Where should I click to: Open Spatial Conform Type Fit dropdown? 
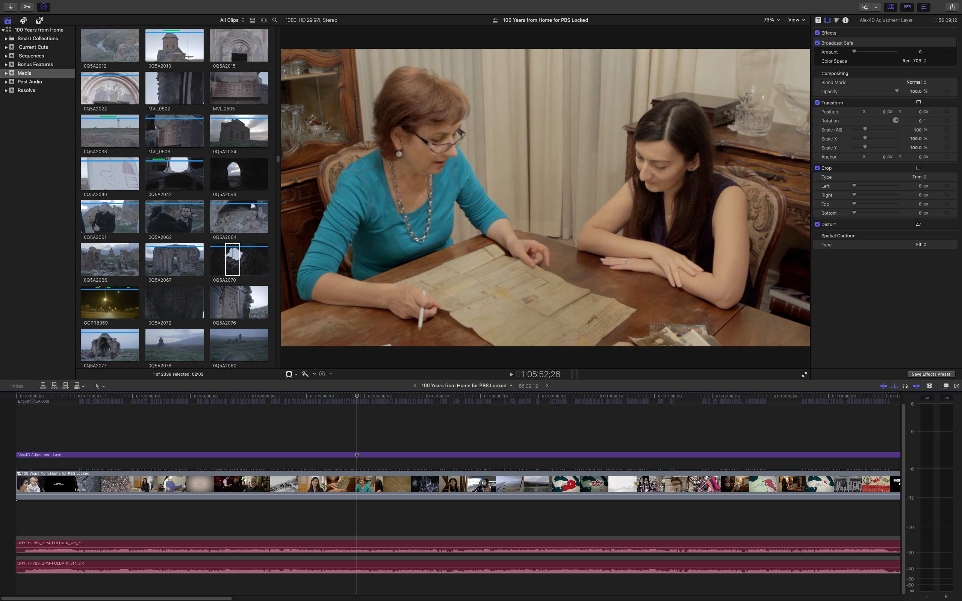pyautogui.click(x=921, y=245)
